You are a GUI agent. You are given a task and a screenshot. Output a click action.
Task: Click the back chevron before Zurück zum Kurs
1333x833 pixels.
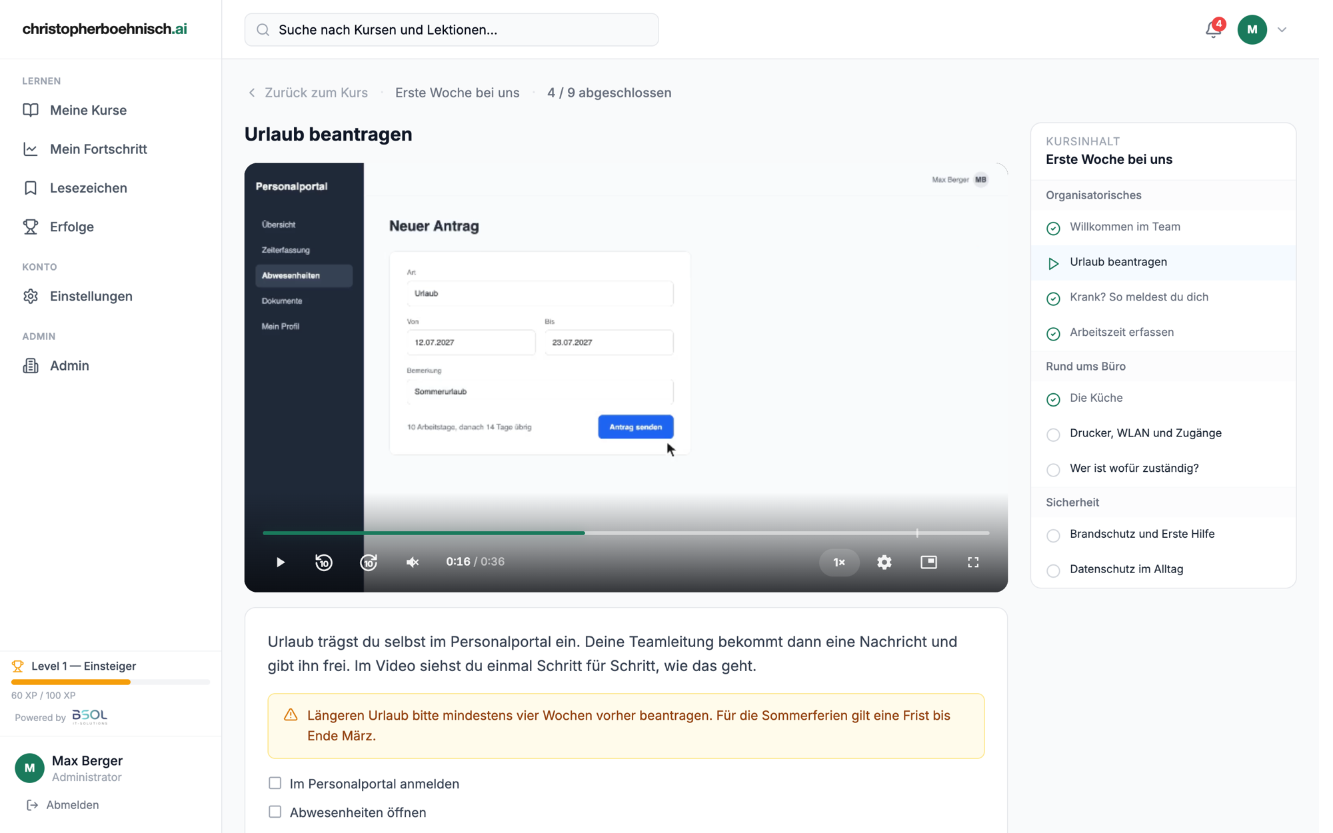pos(252,93)
